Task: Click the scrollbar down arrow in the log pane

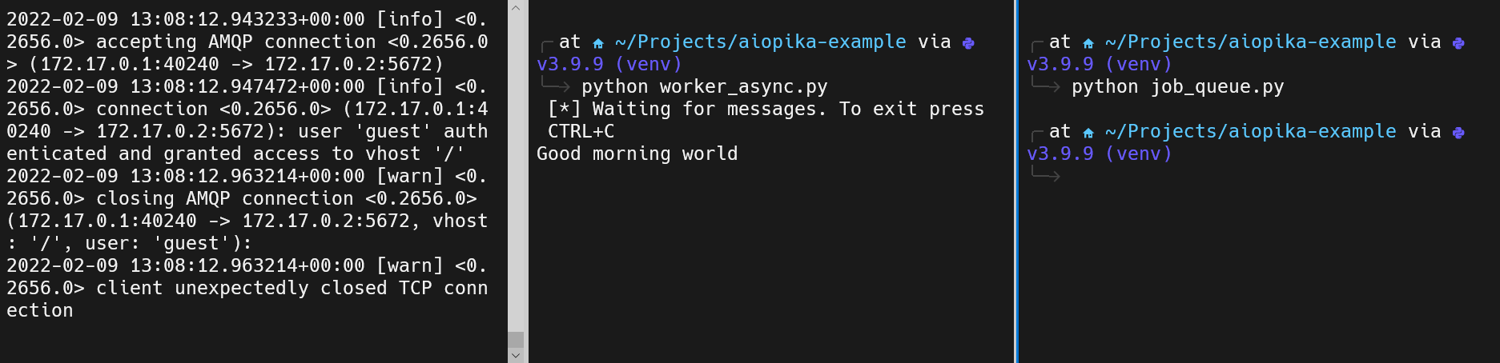Action: 516,355
